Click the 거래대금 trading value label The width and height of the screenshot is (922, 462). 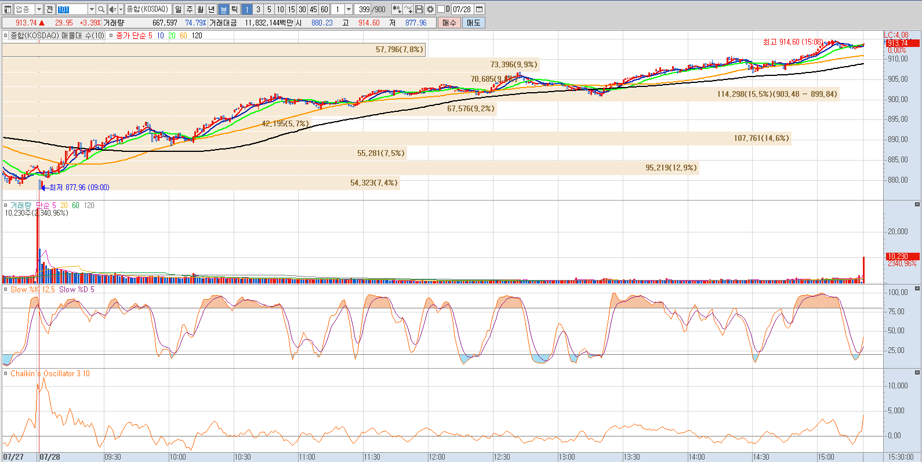(223, 23)
